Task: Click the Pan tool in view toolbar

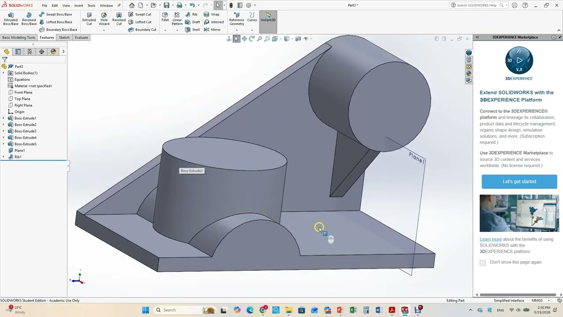Action: (x=244, y=39)
